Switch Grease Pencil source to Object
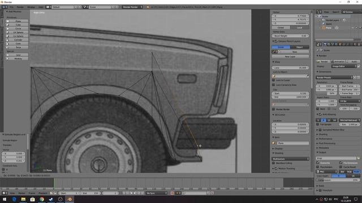 (299, 47)
